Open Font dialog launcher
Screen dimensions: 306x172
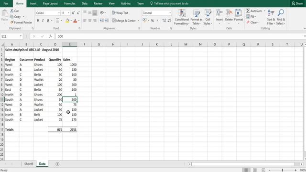click(x=80, y=29)
